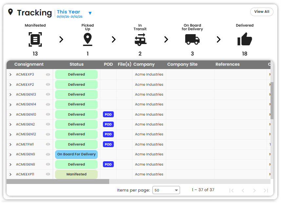Open POD badge for ACMEGEN8
This screenshot has width=281, height=203.
coord(108,165)
